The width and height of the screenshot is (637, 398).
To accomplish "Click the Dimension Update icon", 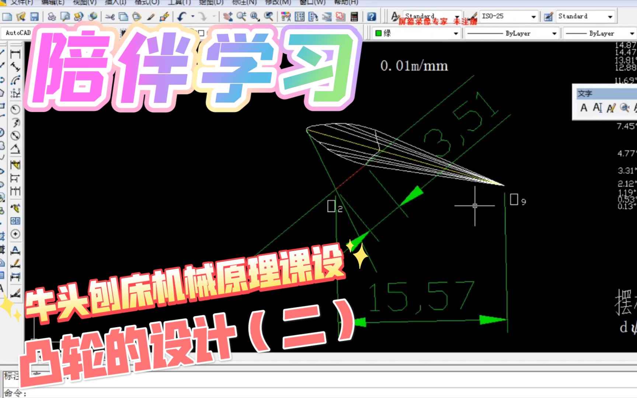I will pyautogui.click(x=15, y=276).
